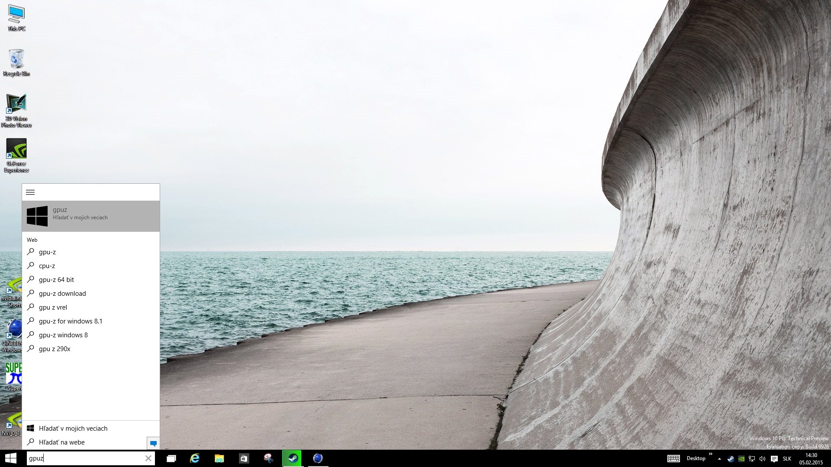This screenshot has width=831, height=467.
Task: Open the clock showing 14:30
Action: 811,459
